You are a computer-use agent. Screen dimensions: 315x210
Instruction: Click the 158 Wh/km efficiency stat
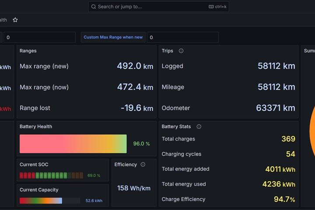coord(134,188)
